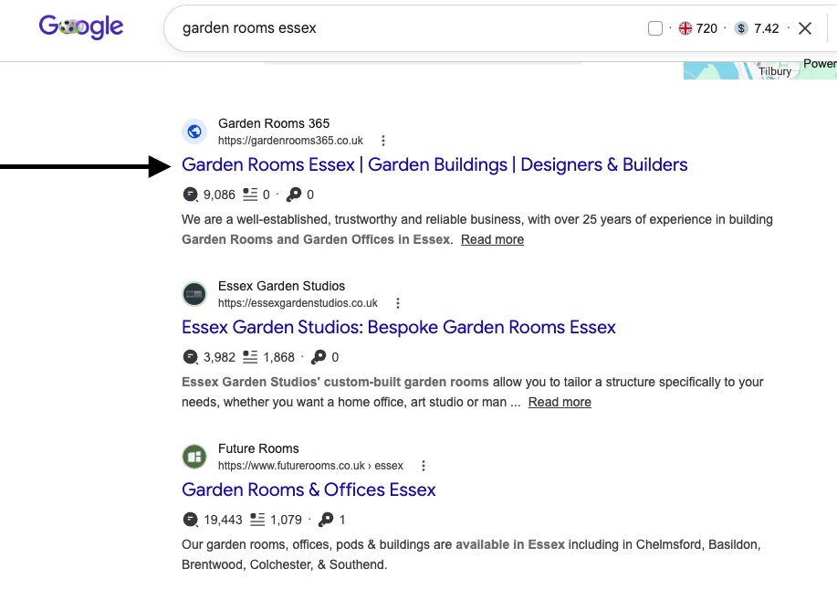Click the Garden Rooms 365 site name
The width and height of the screenshot is (837, 600).
tap(274, 123)
